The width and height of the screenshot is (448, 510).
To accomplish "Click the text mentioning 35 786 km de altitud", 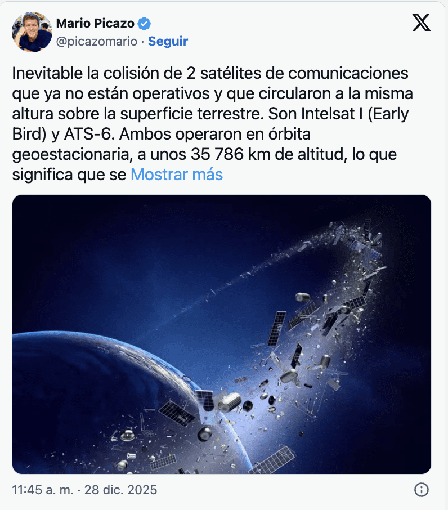I will point(267,154).
